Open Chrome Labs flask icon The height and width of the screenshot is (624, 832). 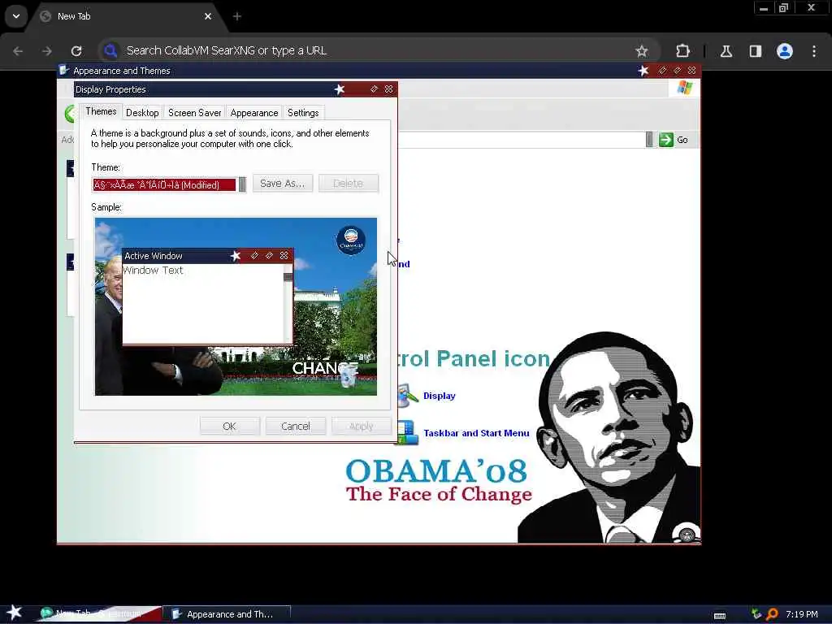click(x=726, y=51)
